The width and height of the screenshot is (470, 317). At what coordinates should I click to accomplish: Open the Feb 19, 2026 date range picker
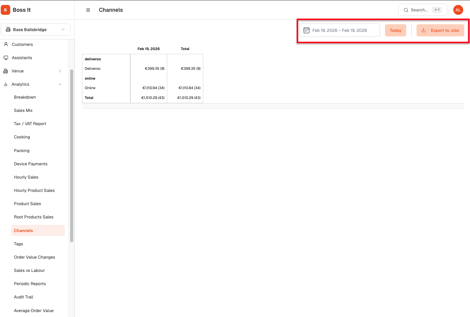click(340, 30)
